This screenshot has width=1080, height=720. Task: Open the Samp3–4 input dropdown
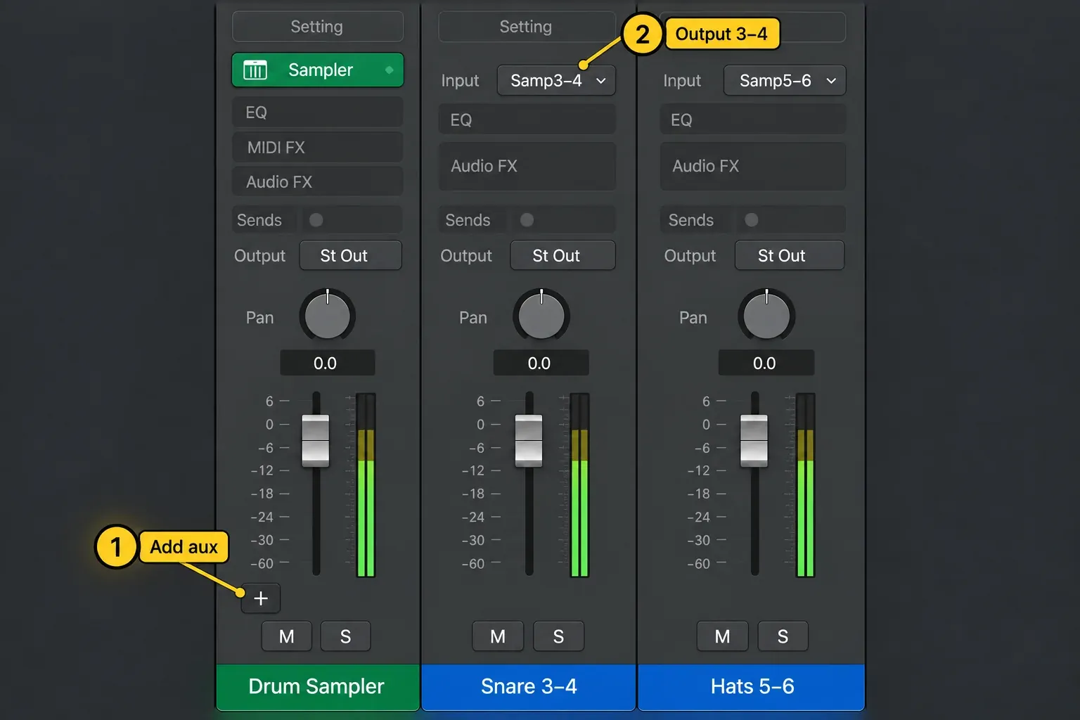coord(556,81)
